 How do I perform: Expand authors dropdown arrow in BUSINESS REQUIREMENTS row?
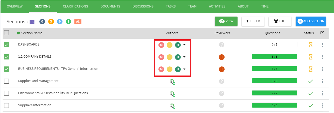click(184, 69)
